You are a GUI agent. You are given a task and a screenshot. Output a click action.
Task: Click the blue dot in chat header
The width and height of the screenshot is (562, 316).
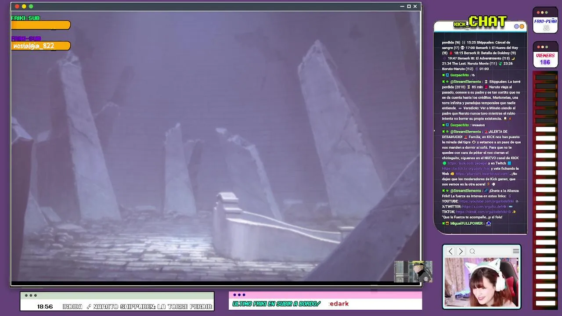[517, 26]
